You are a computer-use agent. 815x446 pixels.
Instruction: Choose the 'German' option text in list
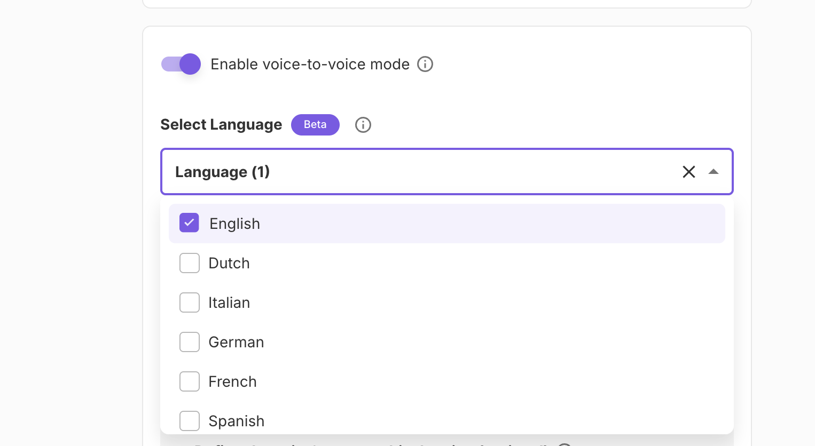[236, 342]
